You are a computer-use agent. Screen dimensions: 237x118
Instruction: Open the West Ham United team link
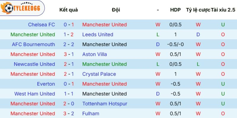[x=35, y=94]
